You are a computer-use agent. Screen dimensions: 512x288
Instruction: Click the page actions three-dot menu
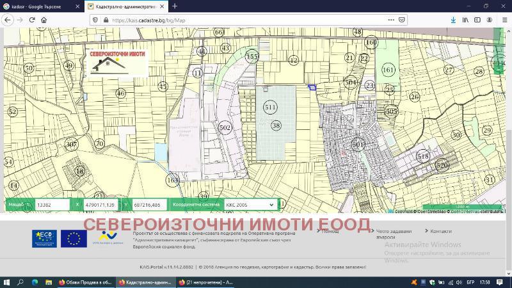point(391,20)
